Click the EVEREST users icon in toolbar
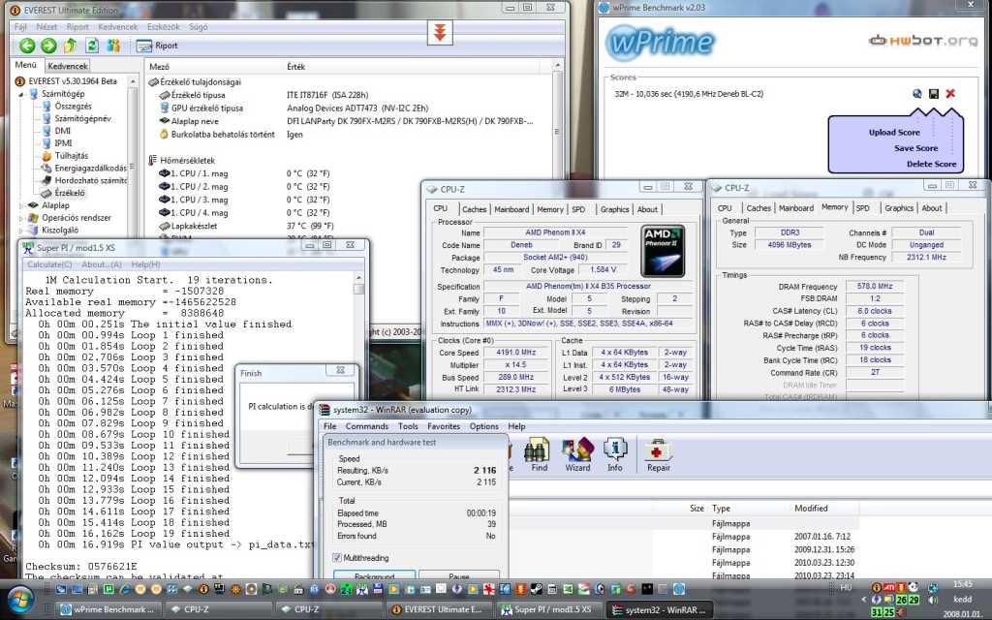Screen dimensions: 992x620 click(113, 46)
